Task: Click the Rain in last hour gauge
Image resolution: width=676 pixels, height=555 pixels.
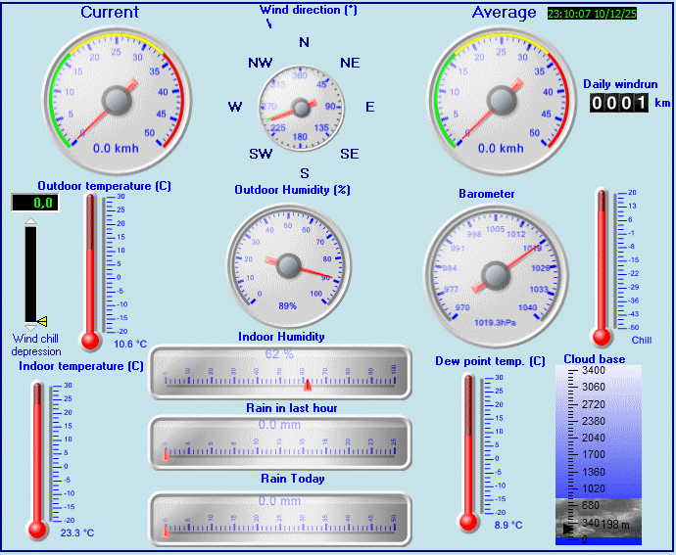Action: point(279,443)
